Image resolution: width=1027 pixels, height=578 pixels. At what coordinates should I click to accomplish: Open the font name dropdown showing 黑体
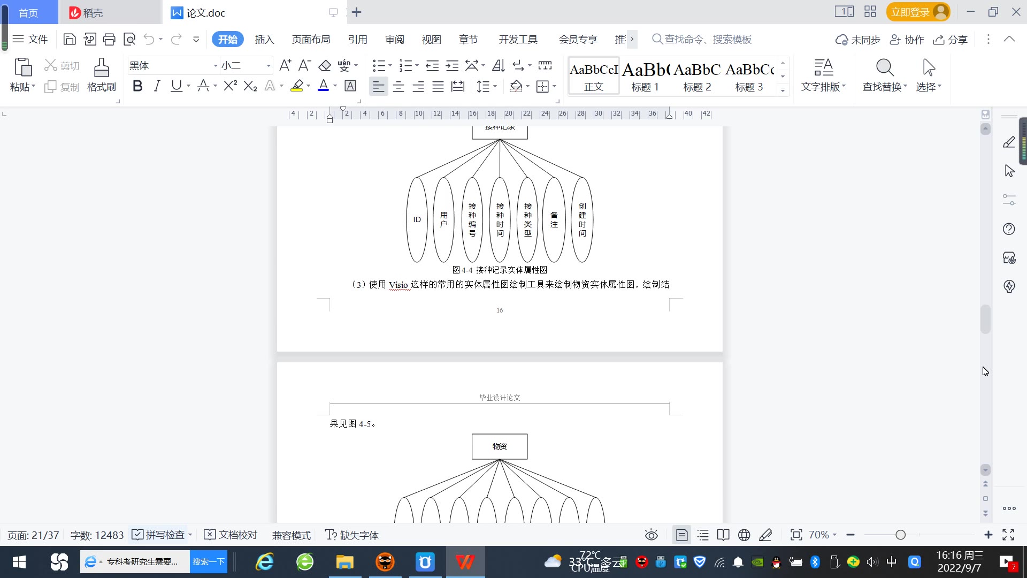(x=216, y=66)
